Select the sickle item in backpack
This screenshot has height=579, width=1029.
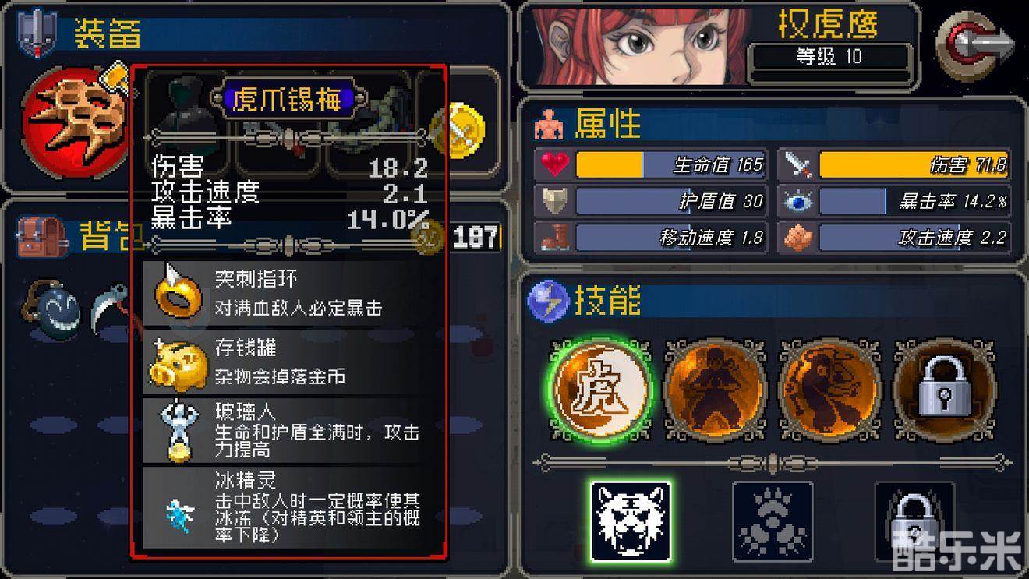click(x=109, y=309)
